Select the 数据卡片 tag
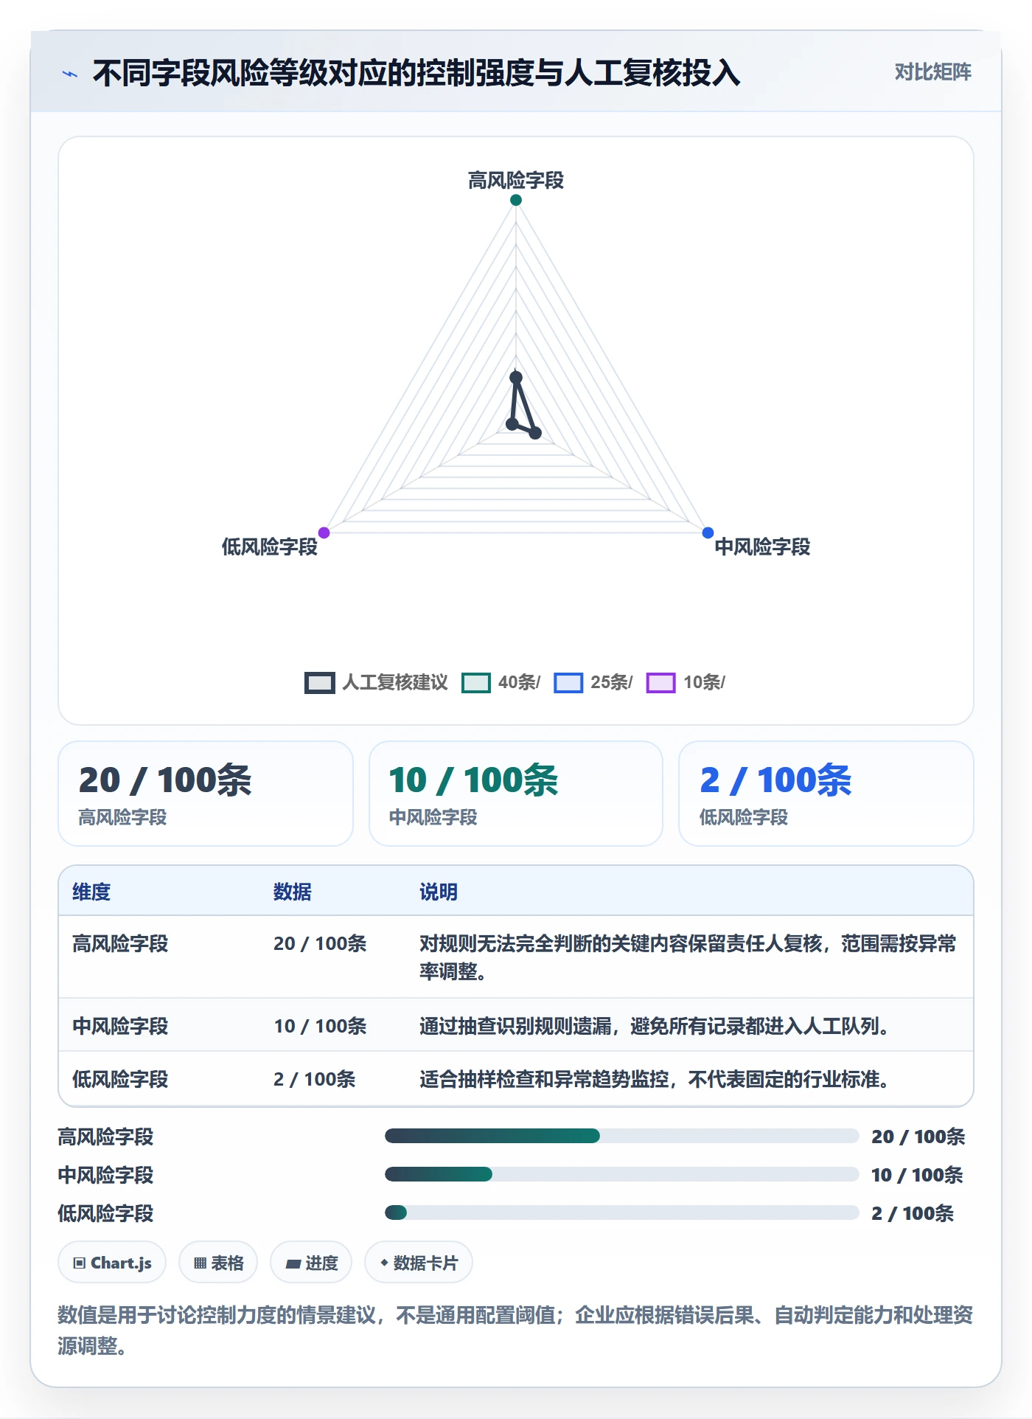Screen dimensions: 1032x1419 pyautogui.click(x=419, y=1263)
